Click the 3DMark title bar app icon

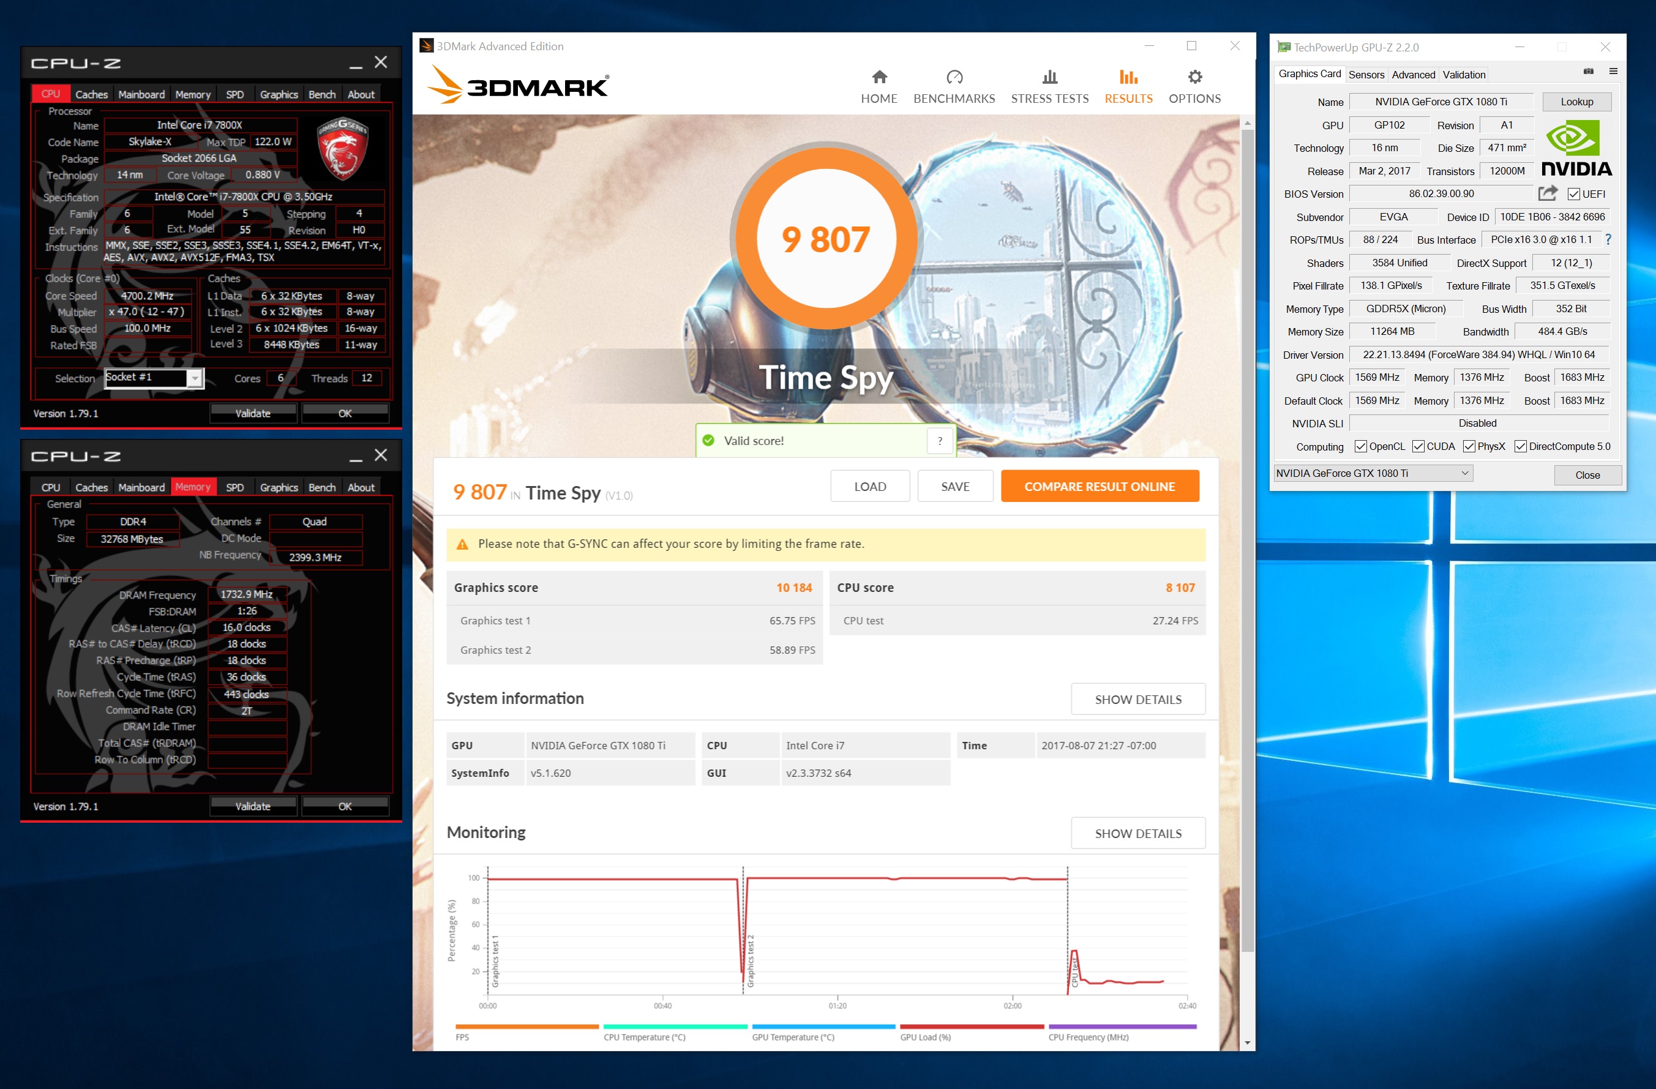click(x=427, y=46)
